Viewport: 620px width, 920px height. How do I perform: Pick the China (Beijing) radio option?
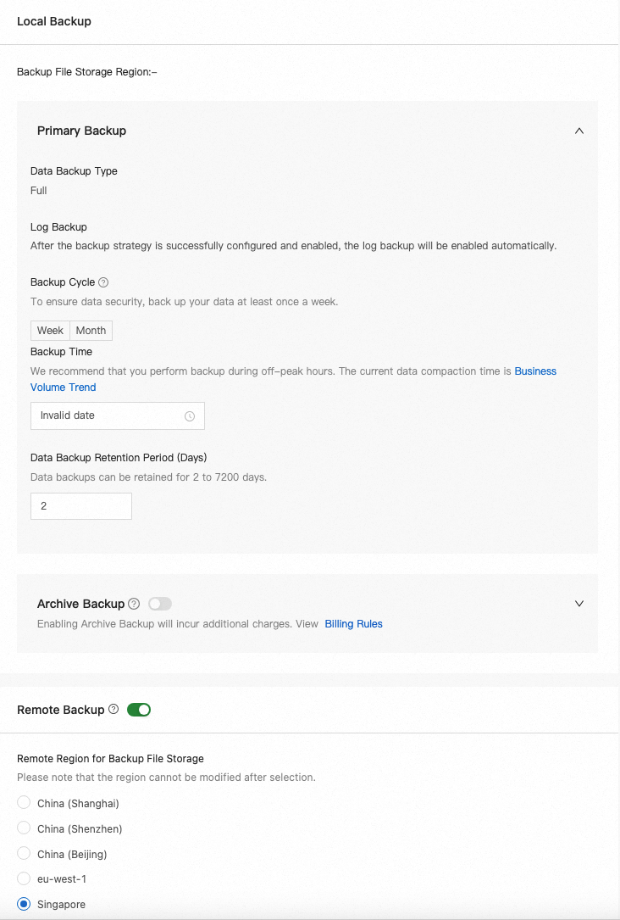coord(24,854)
